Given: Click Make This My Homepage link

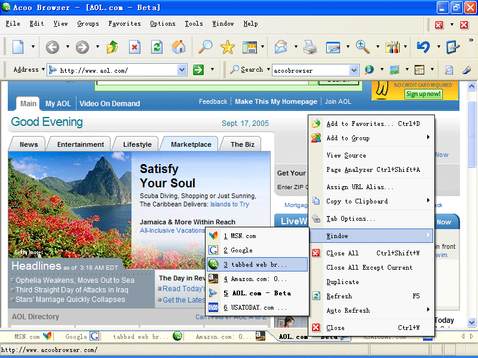Looking at the screenshot, I should coord(276,101).
